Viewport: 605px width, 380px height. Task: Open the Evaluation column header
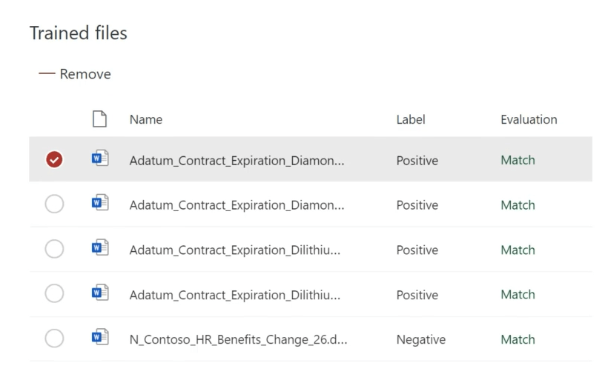tap(529, 119)
